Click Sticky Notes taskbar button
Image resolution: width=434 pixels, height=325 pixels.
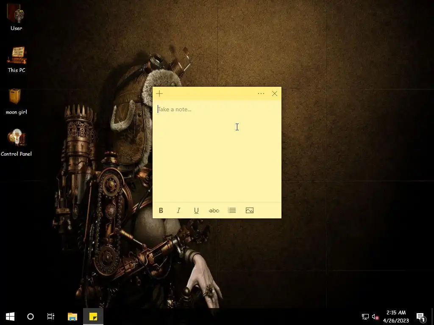point(93,317)
